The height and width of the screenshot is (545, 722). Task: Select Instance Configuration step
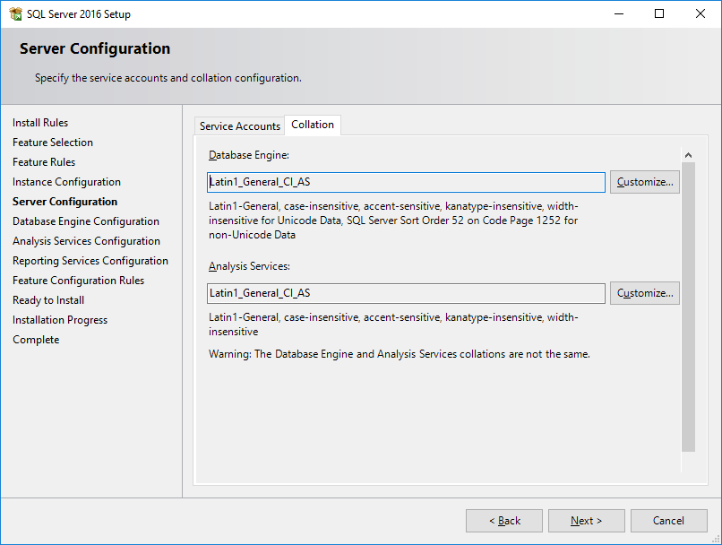66,182
